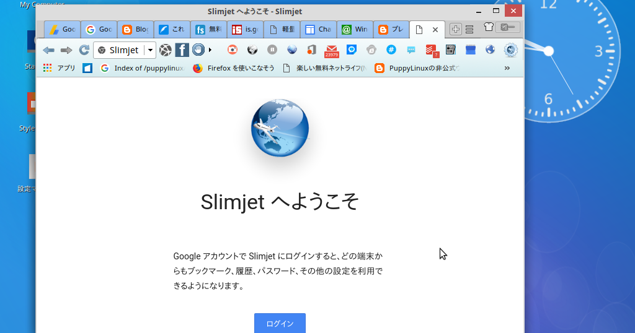
Task: Click the gray round number badge extension icon
Action: pos(272,50)
